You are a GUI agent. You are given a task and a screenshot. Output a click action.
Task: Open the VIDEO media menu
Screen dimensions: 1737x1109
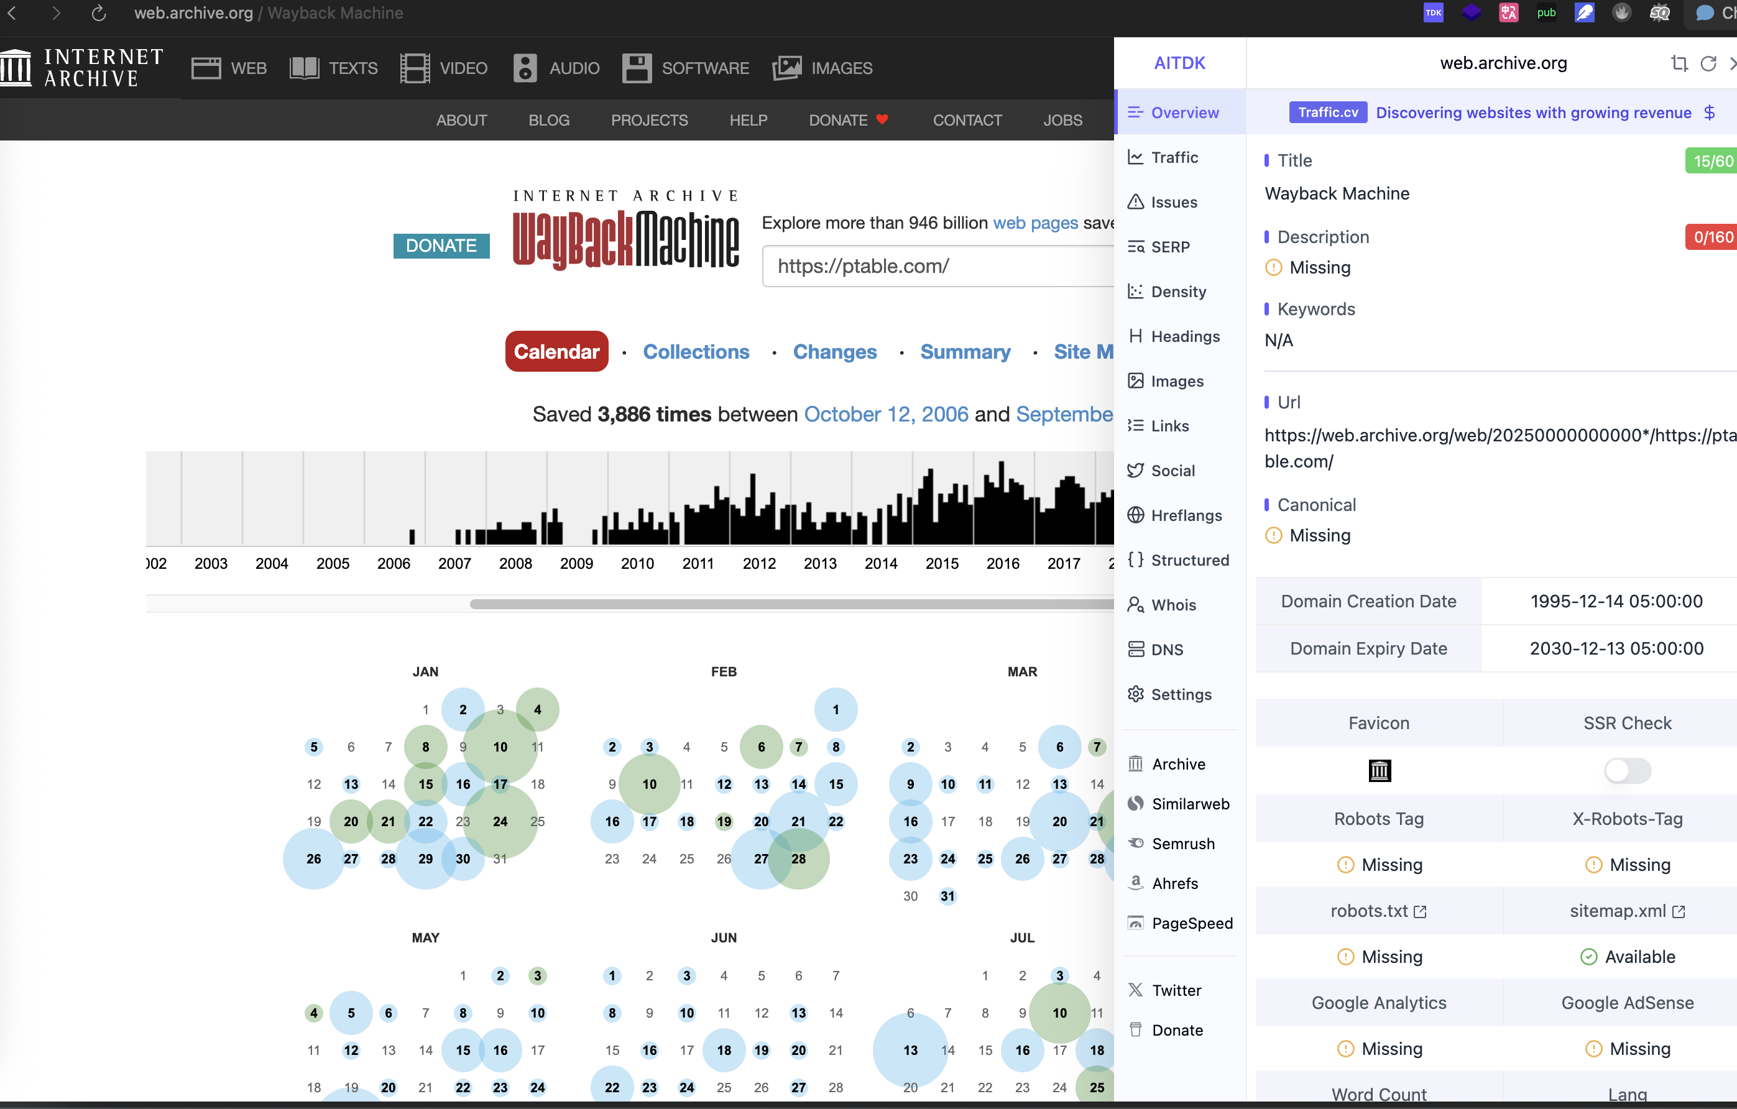tap(444, 68)
